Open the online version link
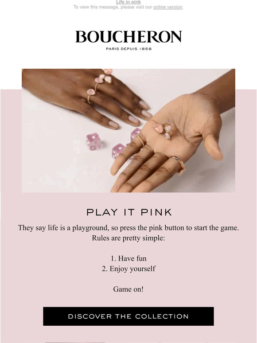The width and height of the screenshot is (257, 343). tap(167, 7)
